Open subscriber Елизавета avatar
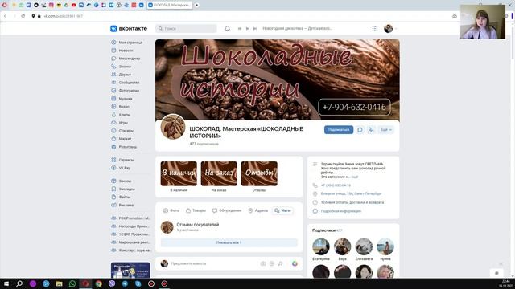The image size is (515, 289). tap(364, 246)
